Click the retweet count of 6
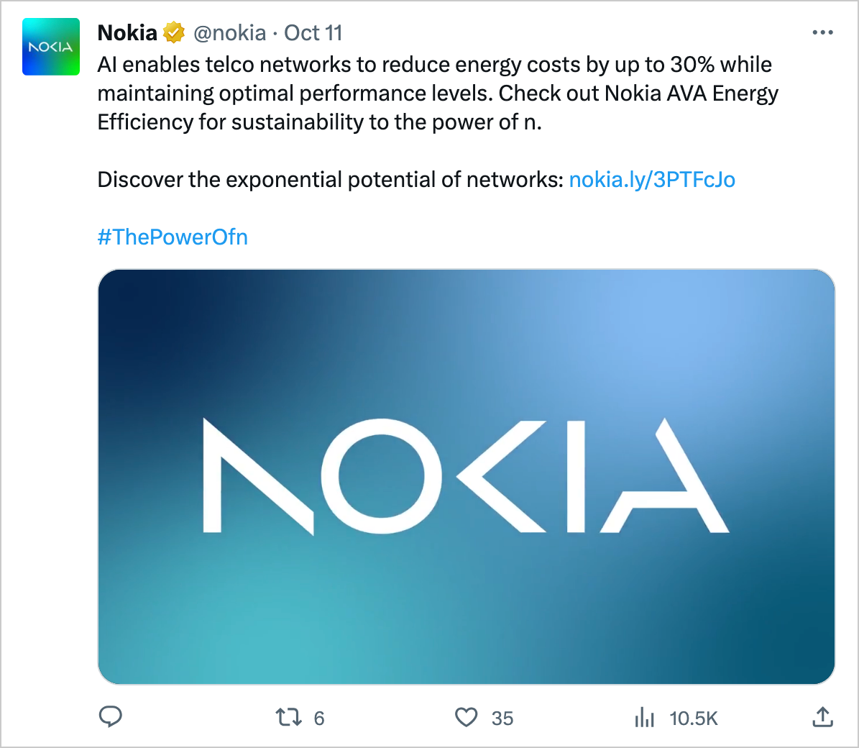Image resolution: width=859 pixels, height=748 pixels. coord(319,718)
